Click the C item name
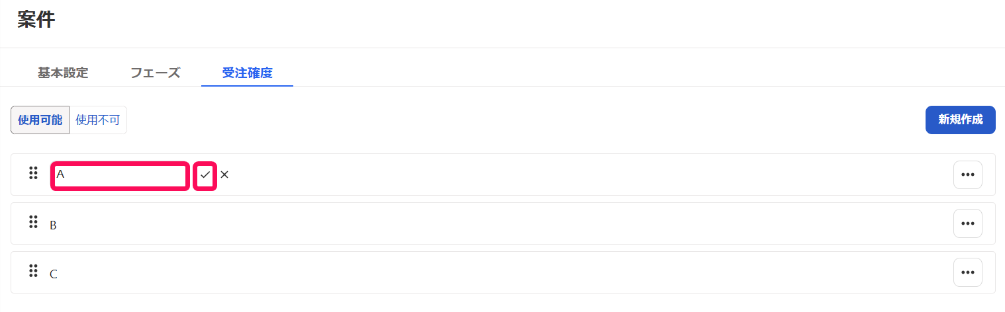Image resolution: width=1005 pixels, height=312 pixels. [54, 274]
